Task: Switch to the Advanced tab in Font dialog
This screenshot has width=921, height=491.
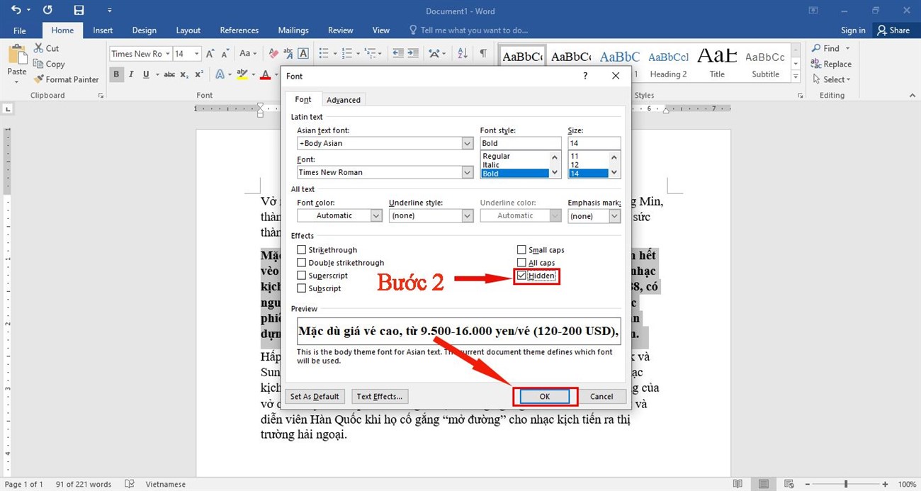Action: click(344, 100)
